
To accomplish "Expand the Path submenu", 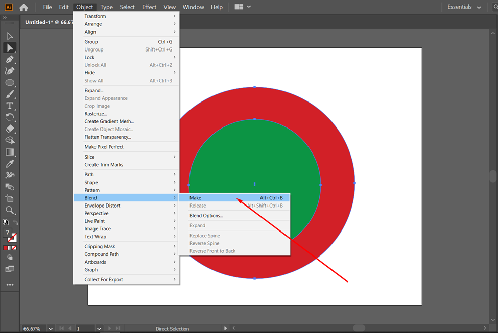I will 126,174.
